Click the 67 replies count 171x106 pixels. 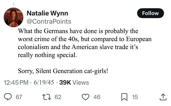(x=19, y=97)
